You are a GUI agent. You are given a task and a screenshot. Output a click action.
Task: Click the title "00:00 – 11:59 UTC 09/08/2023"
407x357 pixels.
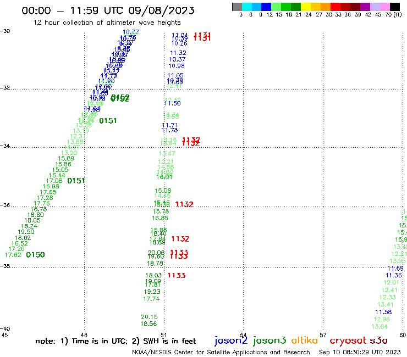point(108,10)
